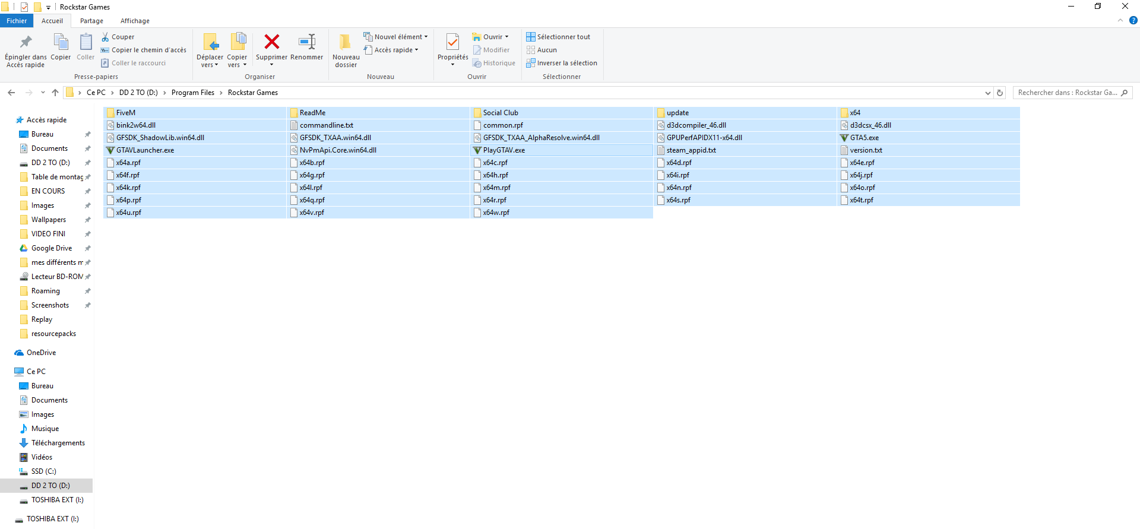Click the Forward navigation arrow
Image resolution: width=1140 pixels, height=529 pixels.
[x=28, y=93]
